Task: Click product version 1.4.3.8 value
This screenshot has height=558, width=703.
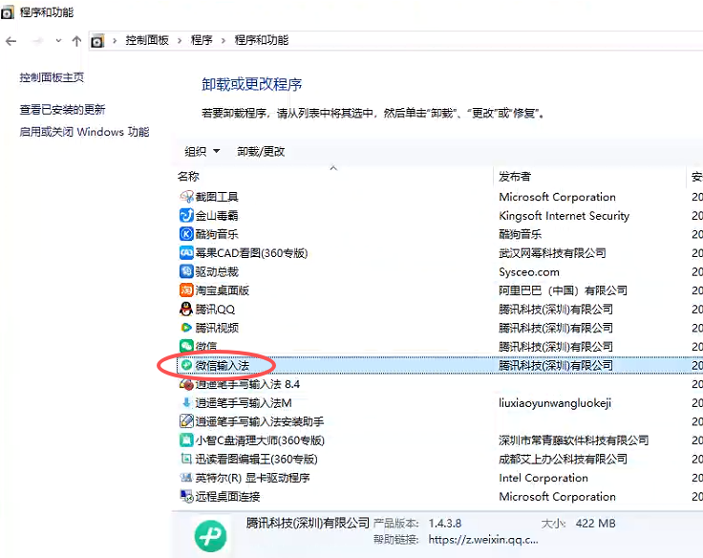Action: coord(445,523)
